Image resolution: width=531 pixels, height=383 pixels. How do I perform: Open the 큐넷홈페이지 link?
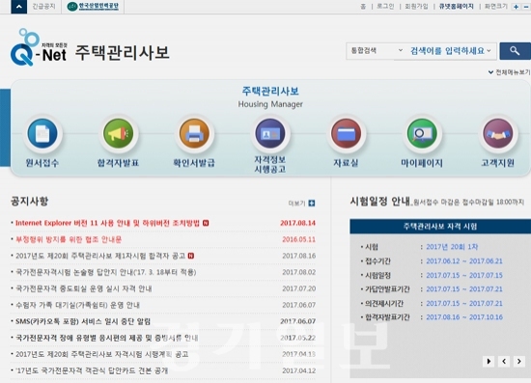point(456,7)
